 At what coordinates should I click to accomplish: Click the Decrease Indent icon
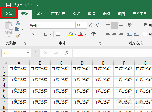click(x=130, y=34)
